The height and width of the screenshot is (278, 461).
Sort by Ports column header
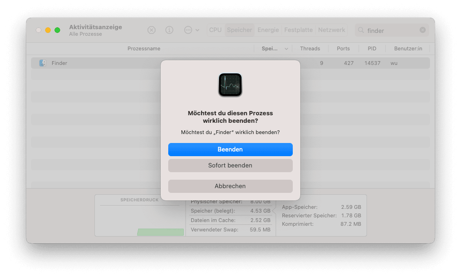point(343,48)
